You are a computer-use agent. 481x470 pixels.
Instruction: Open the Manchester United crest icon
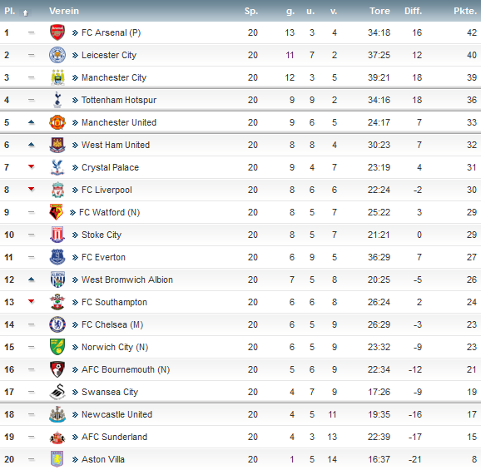pyautogui.click(x=57, y=122)
